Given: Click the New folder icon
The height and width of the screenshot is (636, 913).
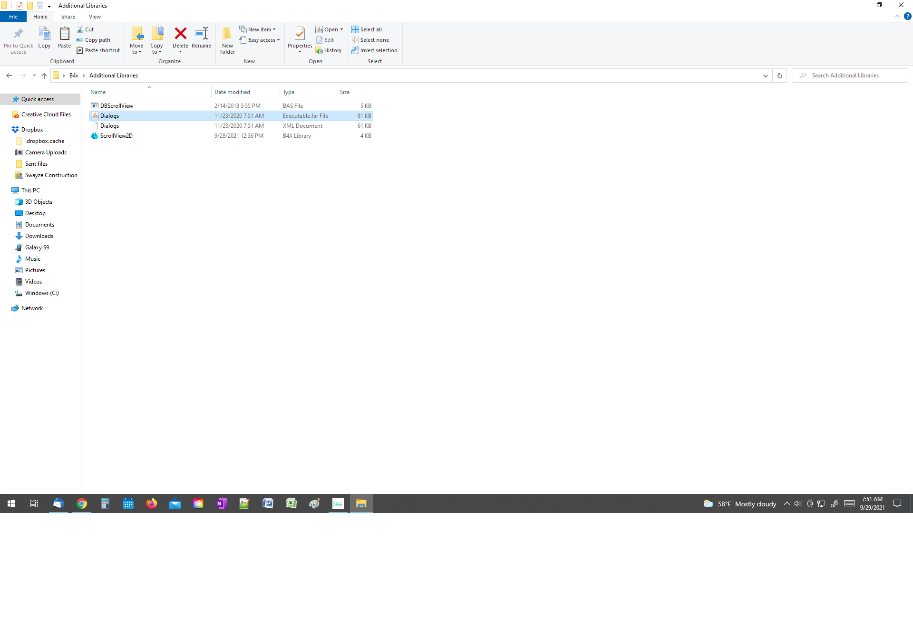Looking at the screenshot, I should click(227, 34).
